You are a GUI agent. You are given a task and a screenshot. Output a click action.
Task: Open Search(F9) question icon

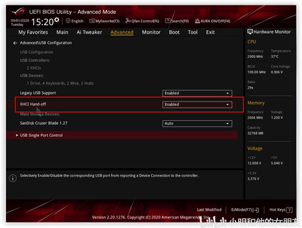[x=167, y=21]
